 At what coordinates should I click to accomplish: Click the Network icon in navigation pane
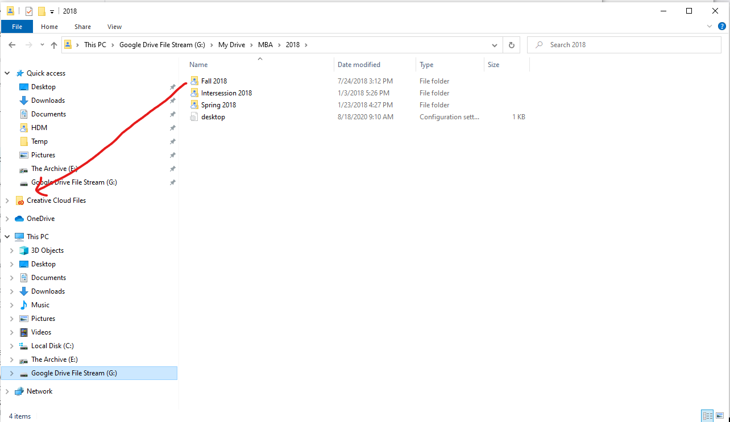pos(19,391)
